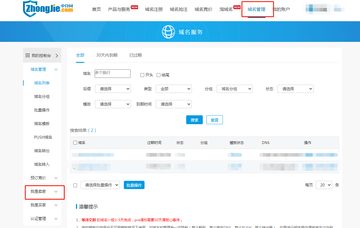This screenshot has height=228, width=360.
Task: Click the grid icon next to 我的控制台
Action: click(x=27, y=55)
